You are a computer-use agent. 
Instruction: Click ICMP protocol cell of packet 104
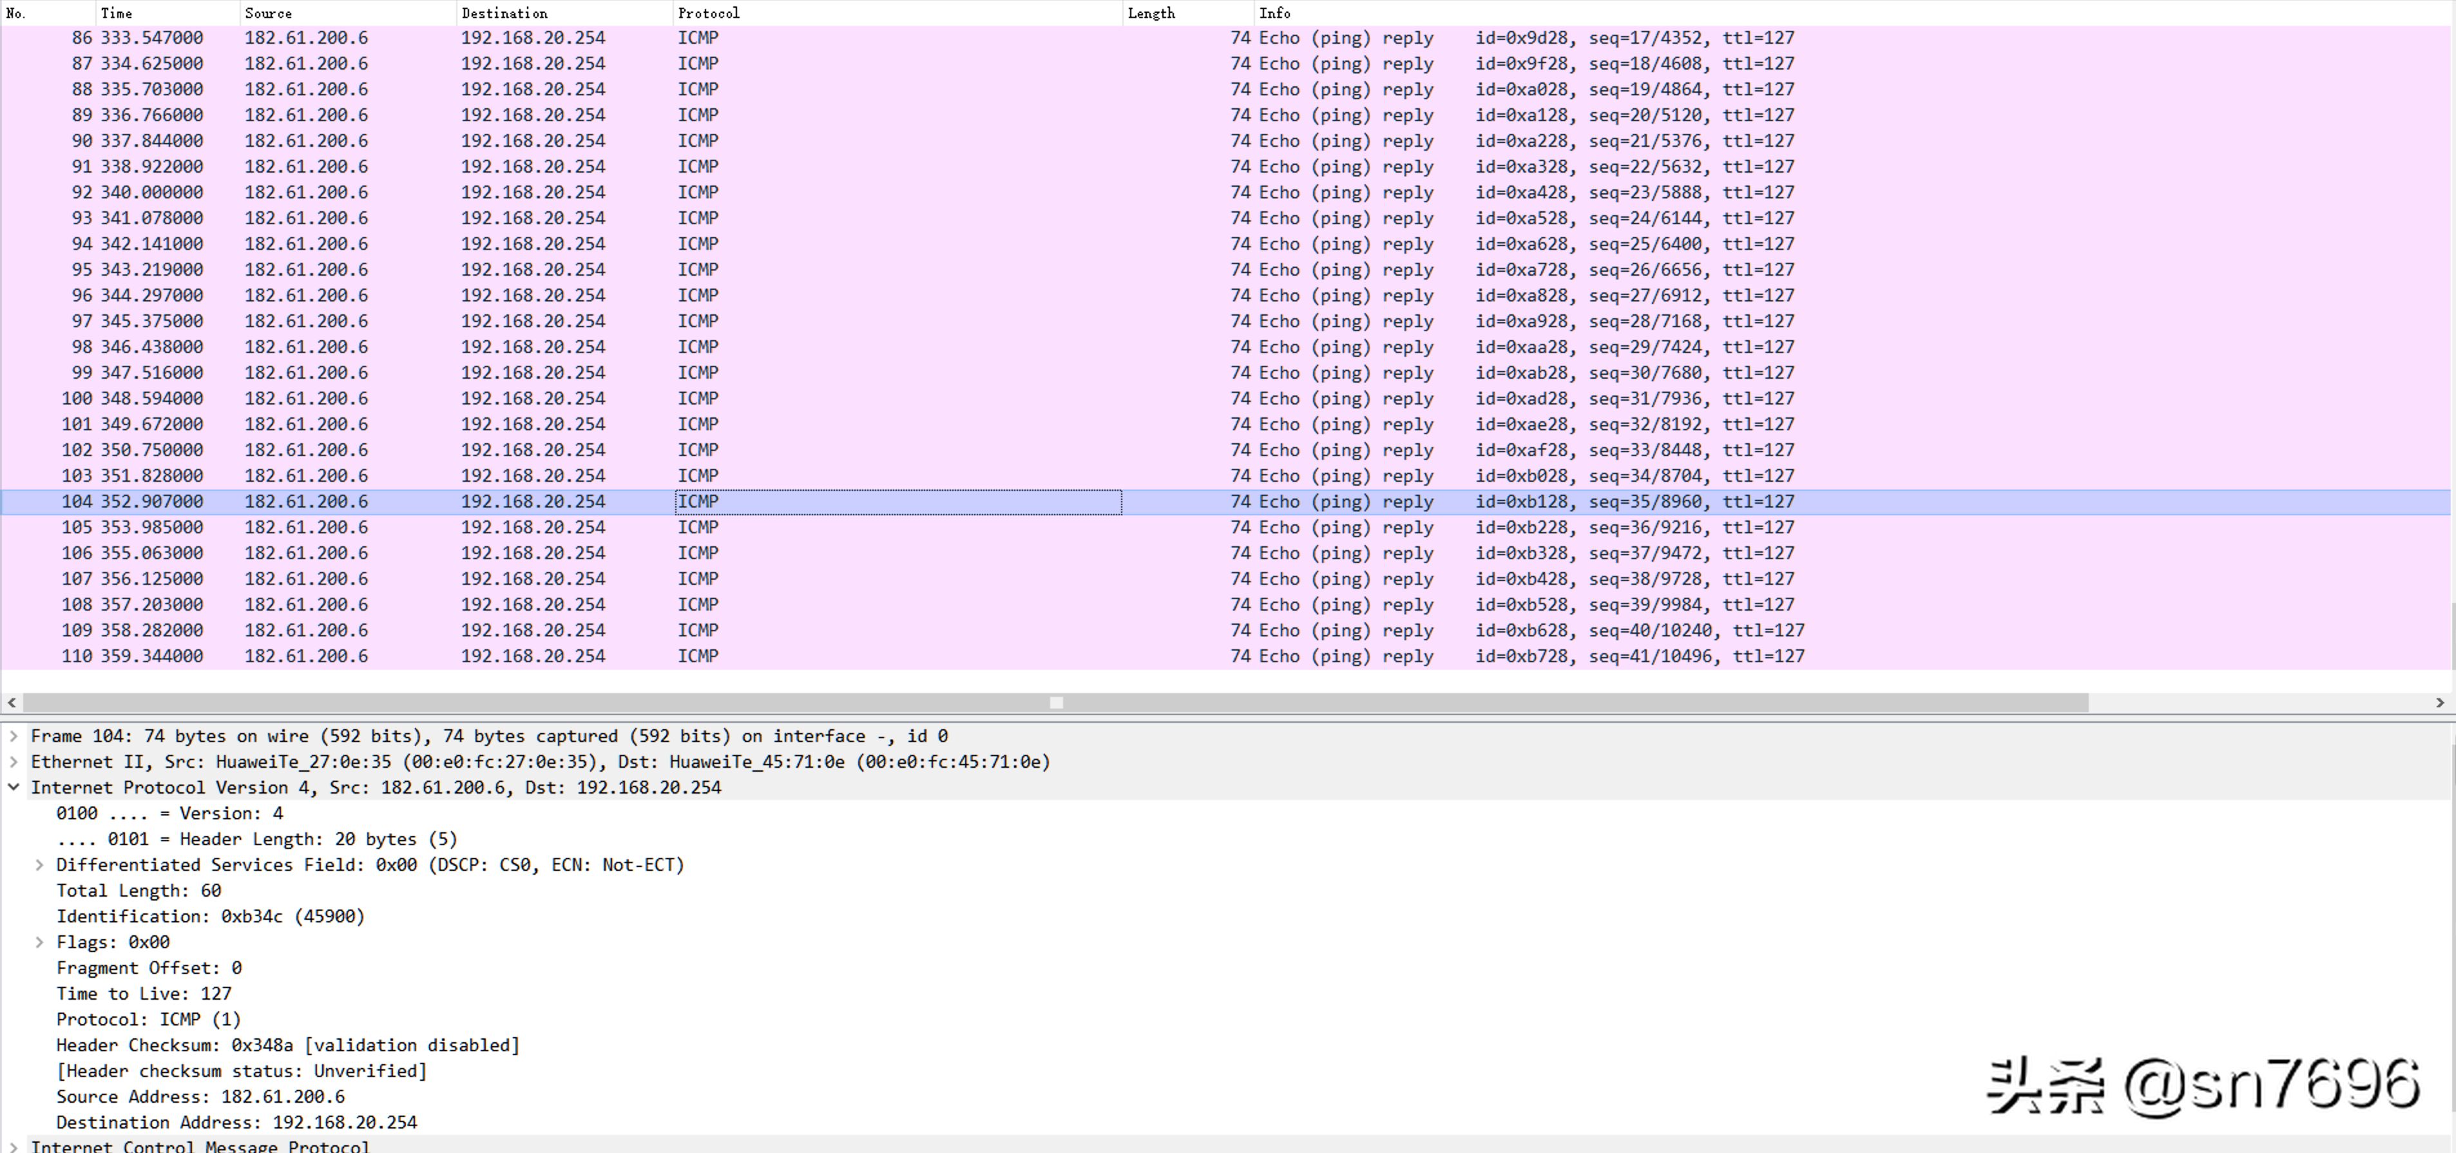[x=898, y=501]
